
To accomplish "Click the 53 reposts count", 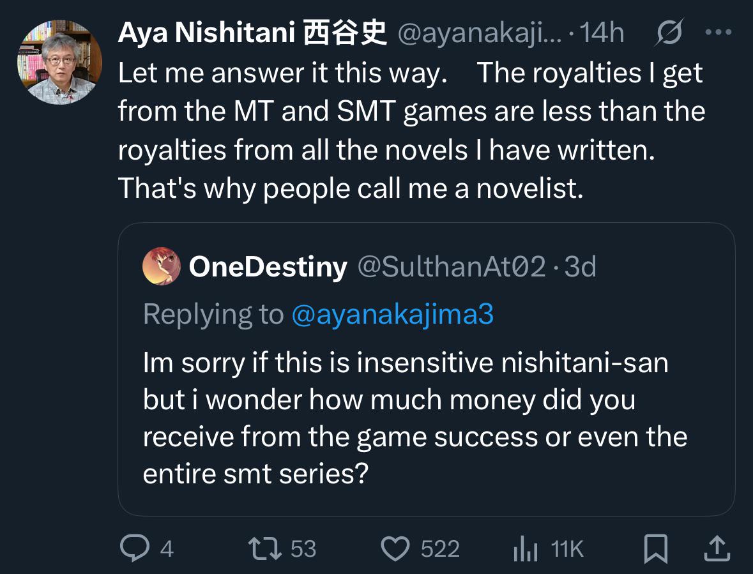I will pos(303,548).
